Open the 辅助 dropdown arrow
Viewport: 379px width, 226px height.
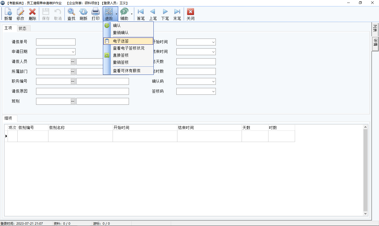[x=132, y=14]
